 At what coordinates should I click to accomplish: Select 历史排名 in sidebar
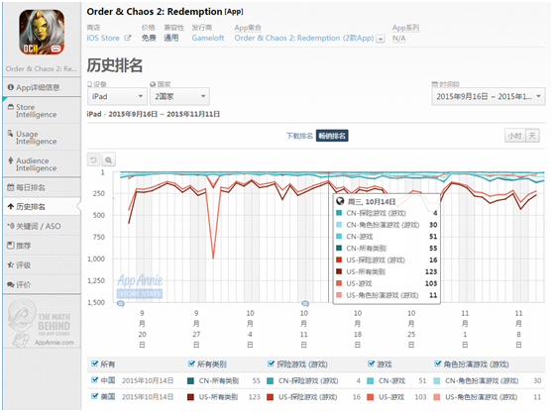[x=42, y=207]
